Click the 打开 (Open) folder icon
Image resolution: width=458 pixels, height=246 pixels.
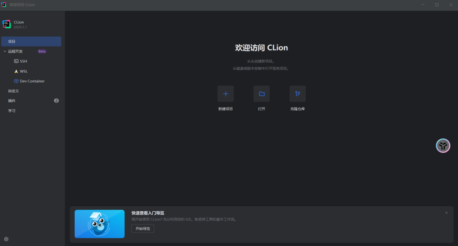[x=262, y=94]
